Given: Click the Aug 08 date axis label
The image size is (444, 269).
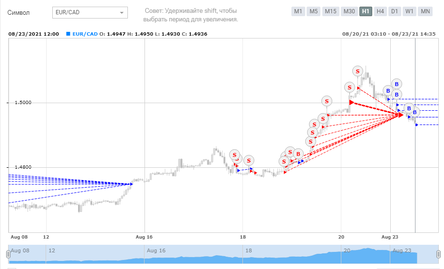Looking at the screenshot, I should (19, 237).
